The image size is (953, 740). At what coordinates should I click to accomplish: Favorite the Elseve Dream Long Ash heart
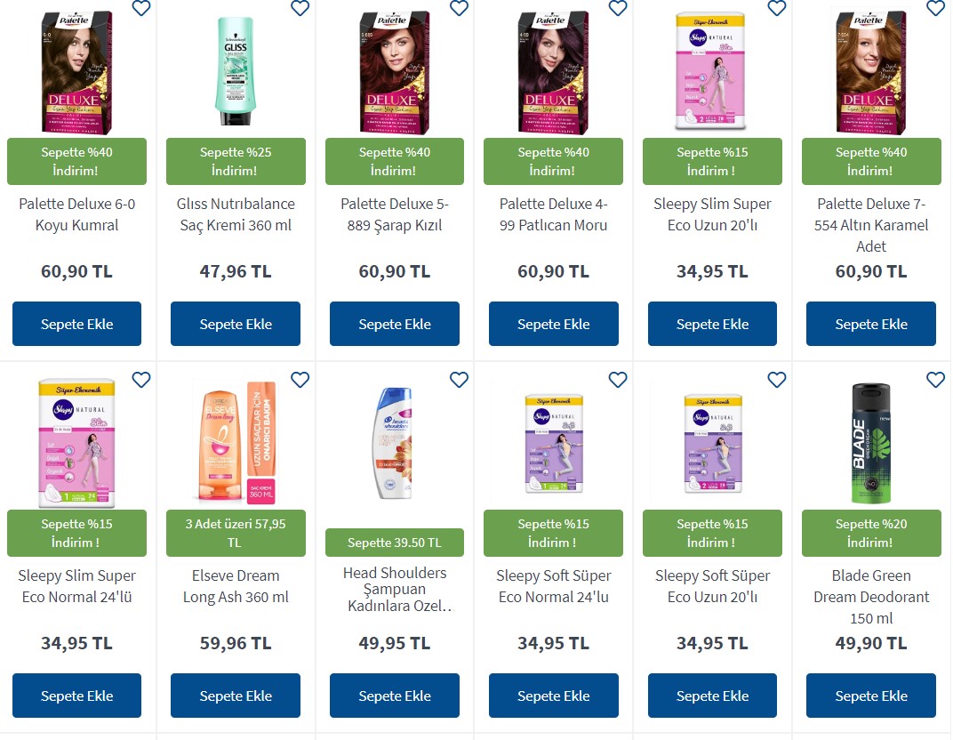(x=300, y=380)
